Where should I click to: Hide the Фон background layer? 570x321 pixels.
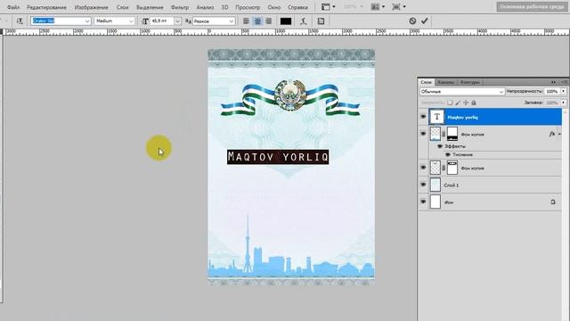pyautogui.click(x=423, y=202)
